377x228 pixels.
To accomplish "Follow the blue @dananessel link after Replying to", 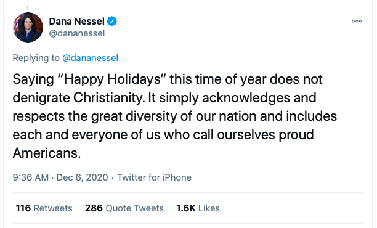I will coord(90,58).
